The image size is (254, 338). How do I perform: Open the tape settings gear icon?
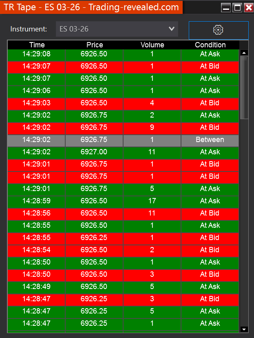(x=219, y=30)
